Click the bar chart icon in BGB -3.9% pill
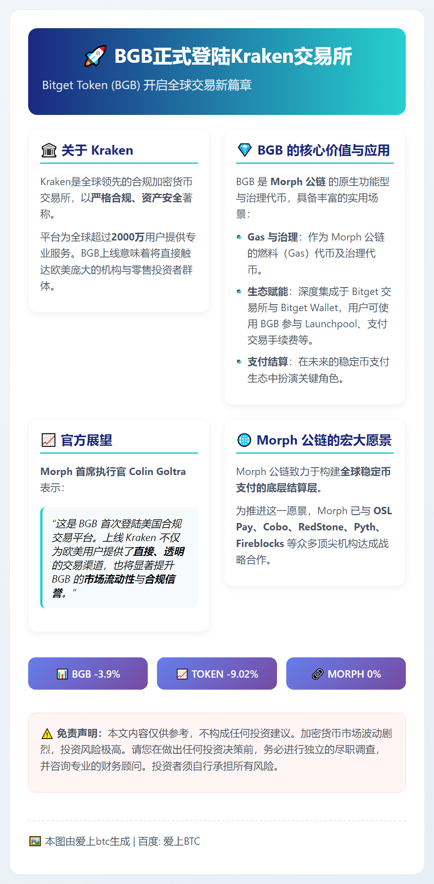This screenshot has width=434, height=884. [62, 674]
